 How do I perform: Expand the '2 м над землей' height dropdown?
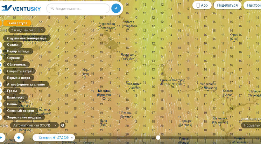[x=27, y=30]
